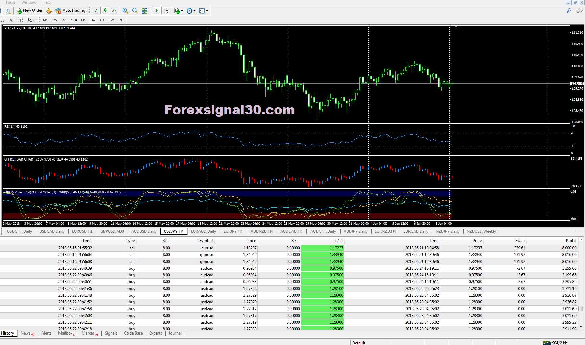Select the M15 timeframe
This screenshot has width=585, height=345.
[64, 20]
